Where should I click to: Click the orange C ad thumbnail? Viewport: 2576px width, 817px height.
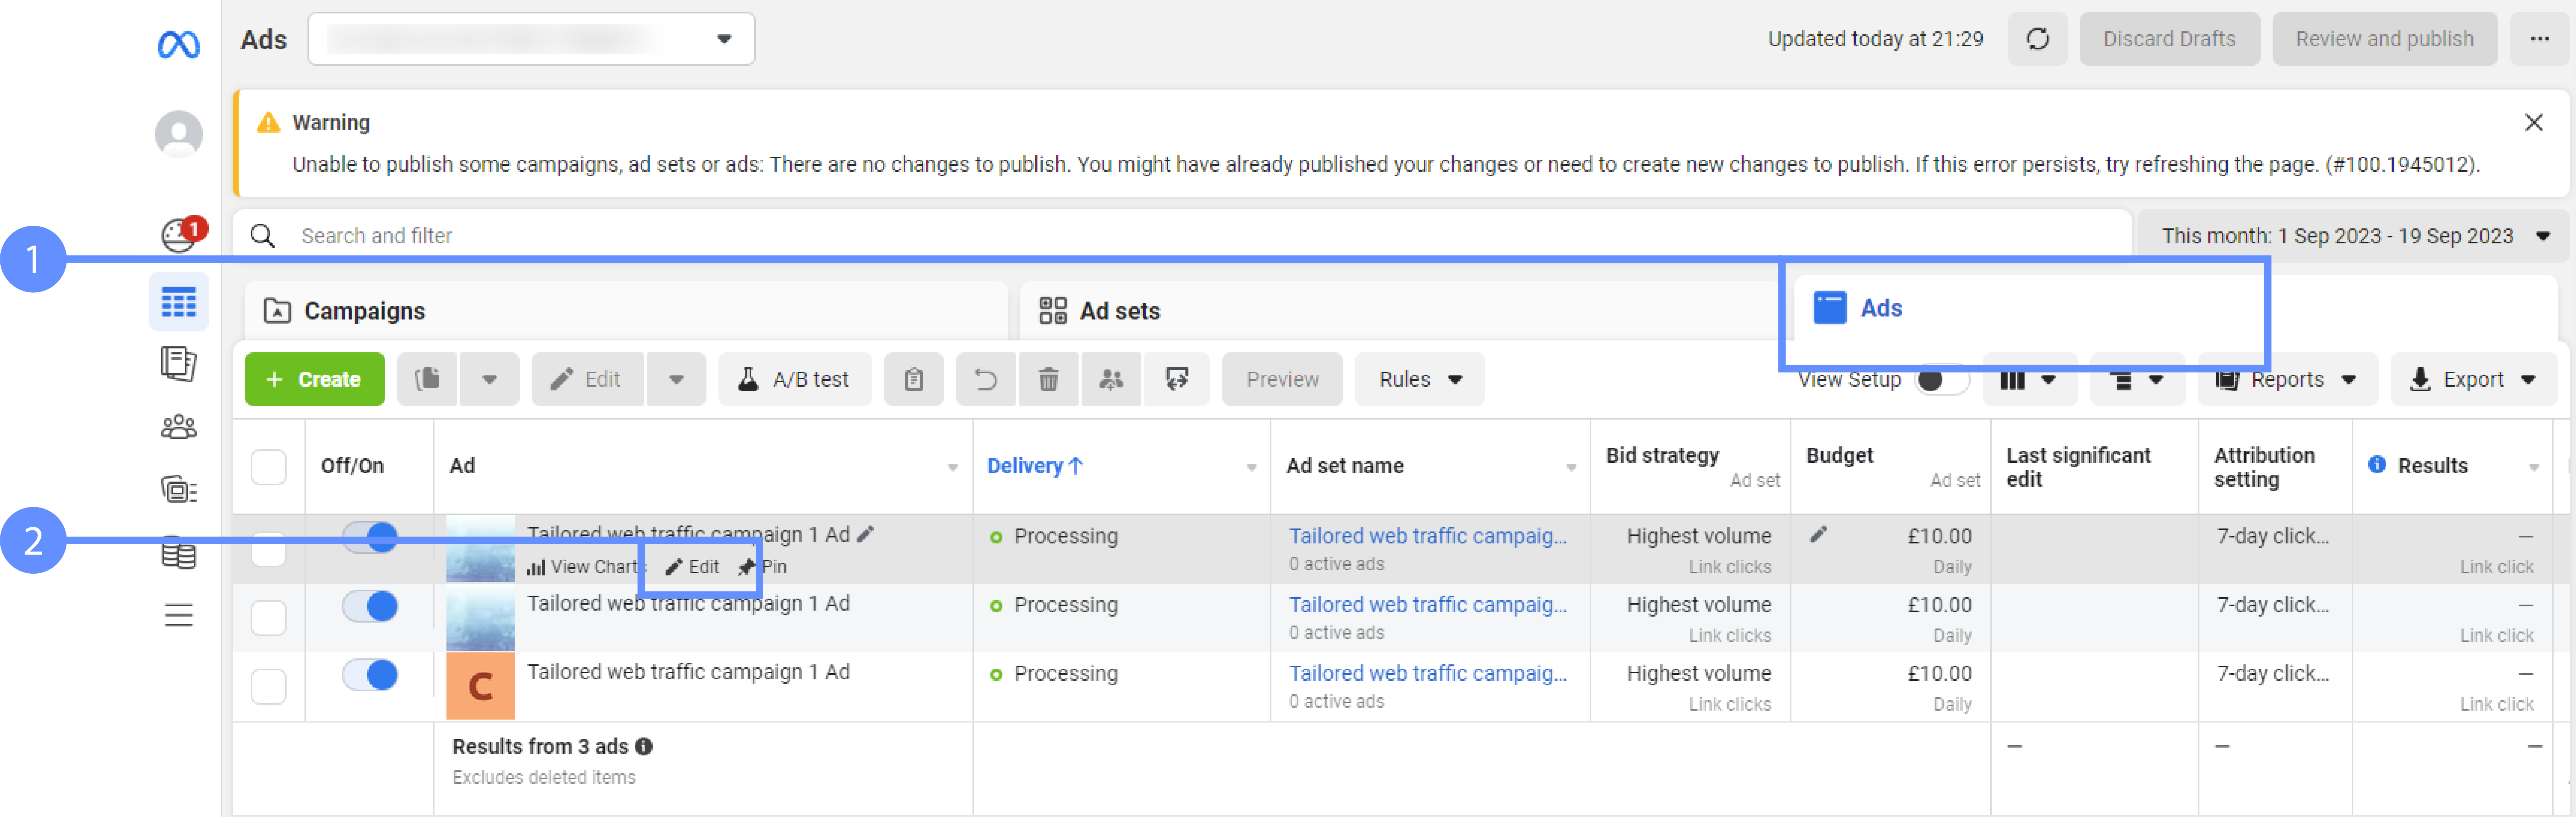tap(480, 686)
